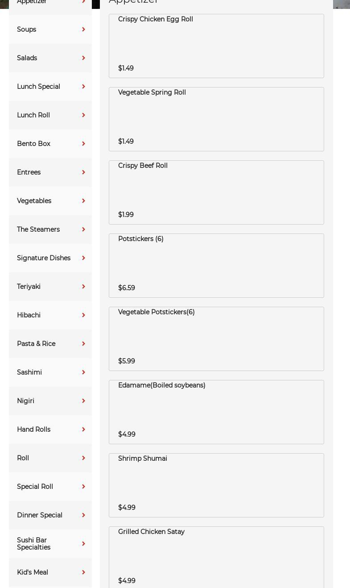Viewport: 350px width, 588px height.
Task: Open the Pasta & Rice category
Action: 36,344
